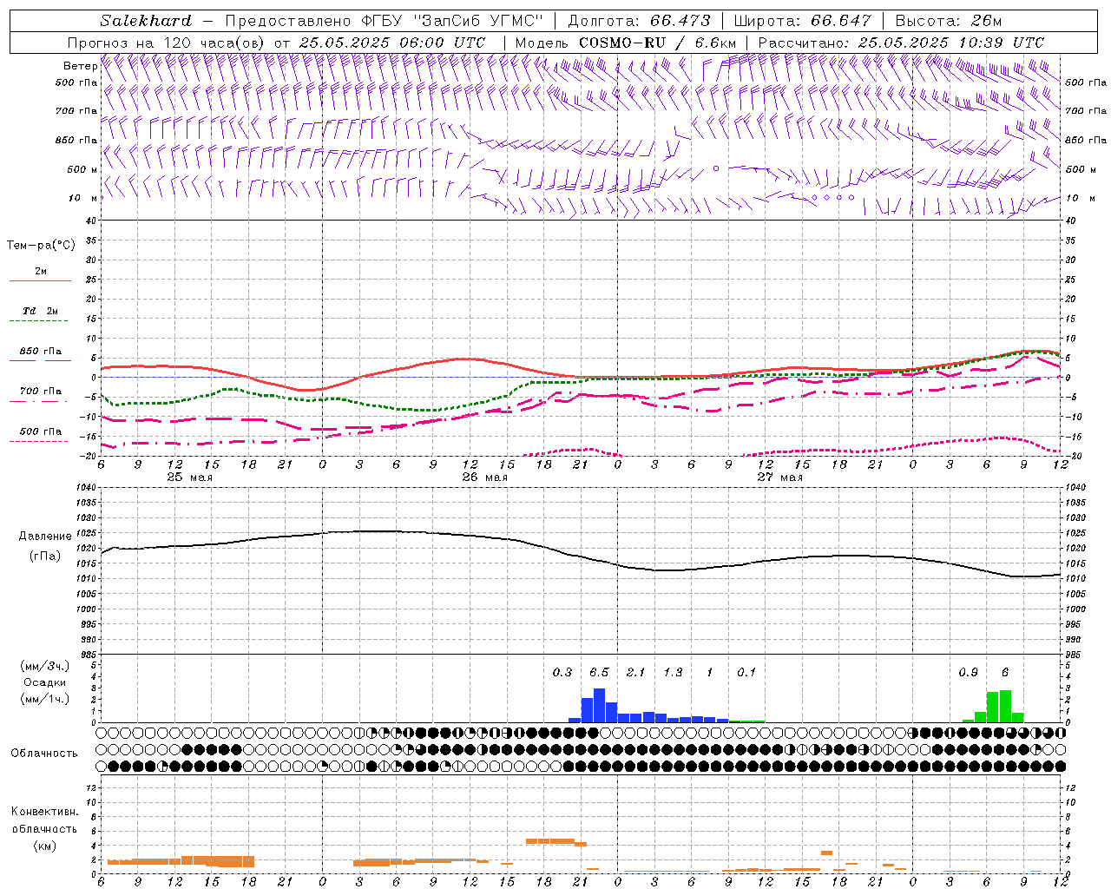Select the Td 2м dew point legend

point(40,311)
